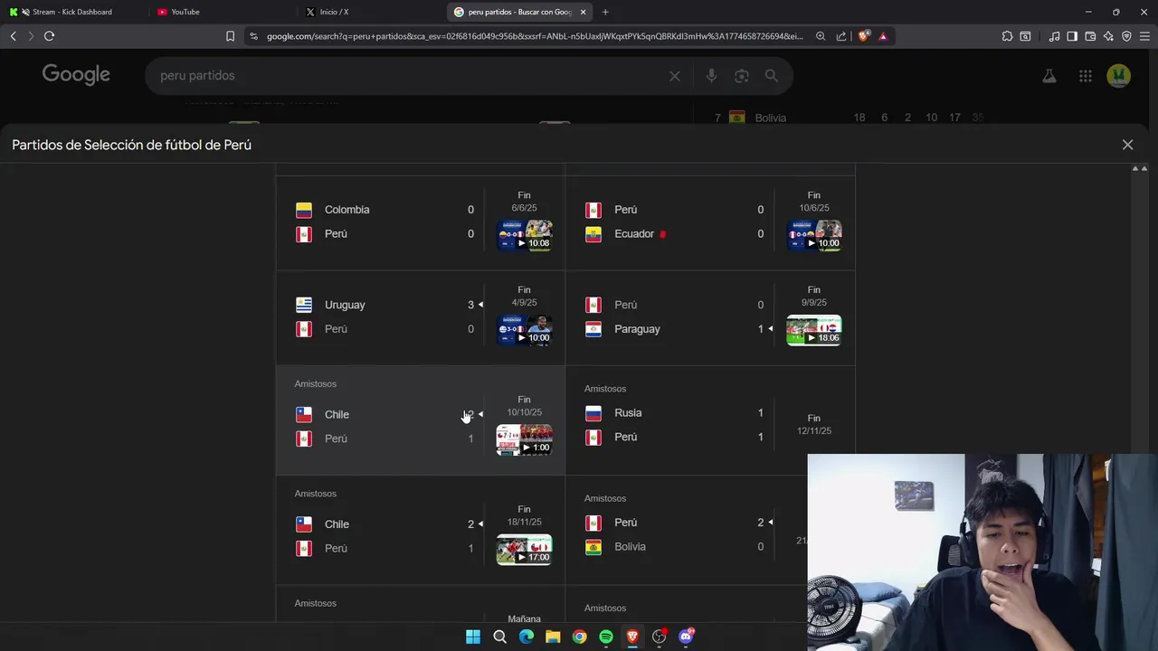
Task: Open the Google Labs flask icon
Action: pos(1049,76)
